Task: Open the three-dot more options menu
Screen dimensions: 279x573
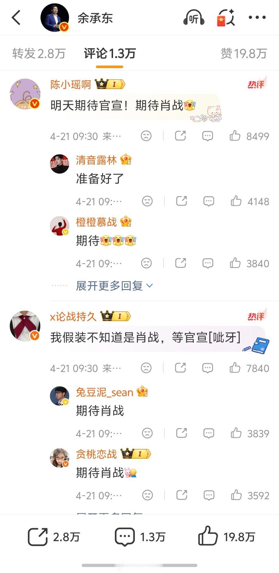Action: coord(257,18)
